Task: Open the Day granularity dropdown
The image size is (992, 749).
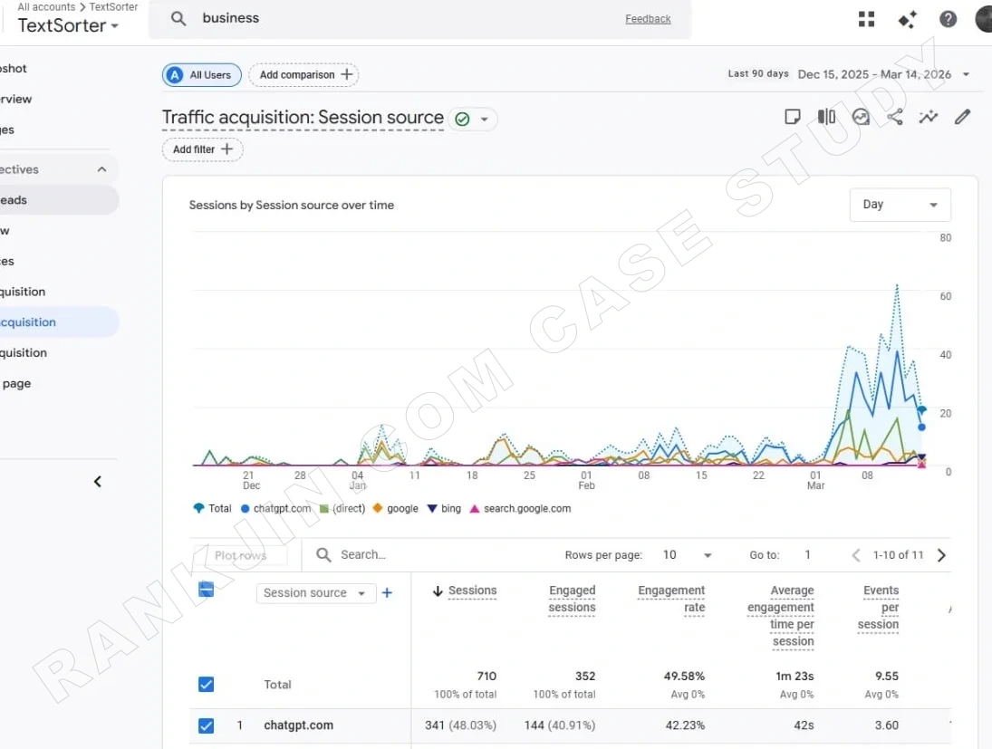Action: (900, 205)
